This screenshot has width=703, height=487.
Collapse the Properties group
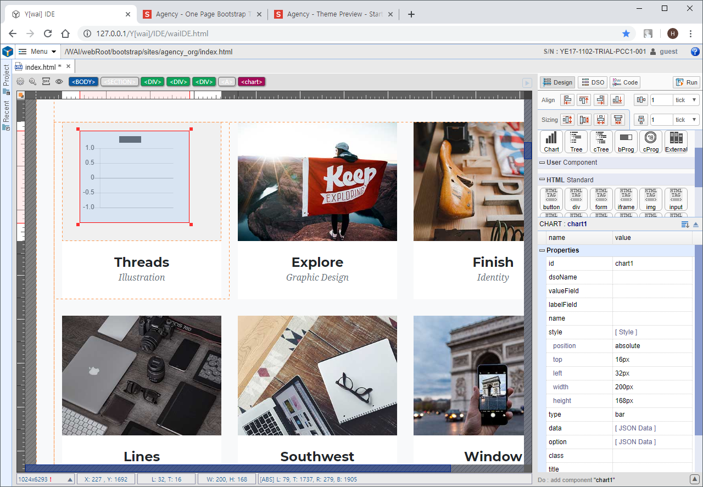point(542,250)
